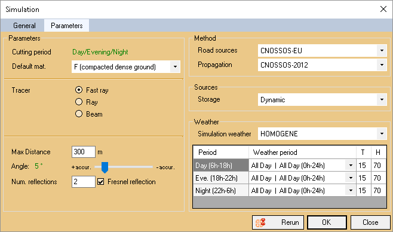Open the Road sources dropdown

[x=382, y=51]
